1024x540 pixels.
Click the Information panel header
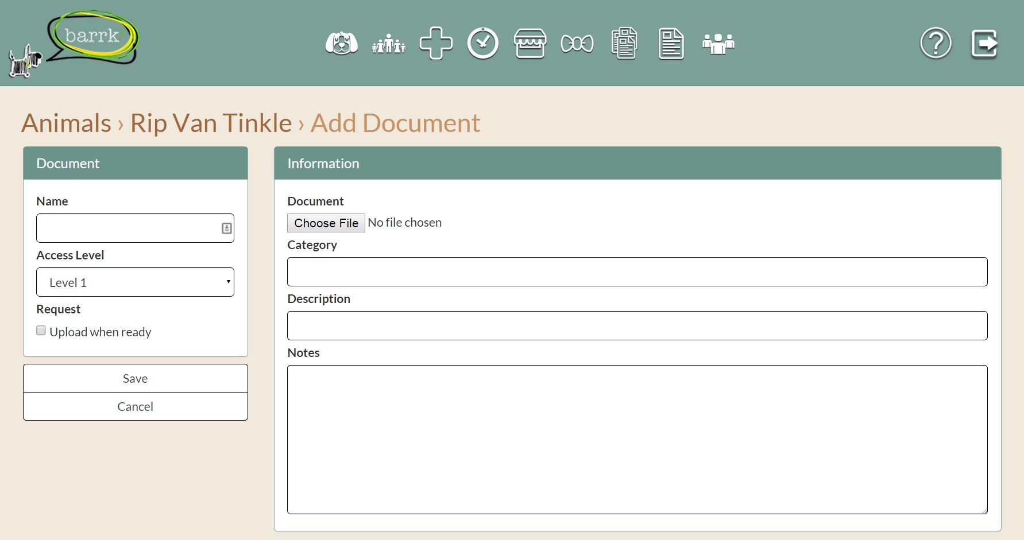point(637,164)
